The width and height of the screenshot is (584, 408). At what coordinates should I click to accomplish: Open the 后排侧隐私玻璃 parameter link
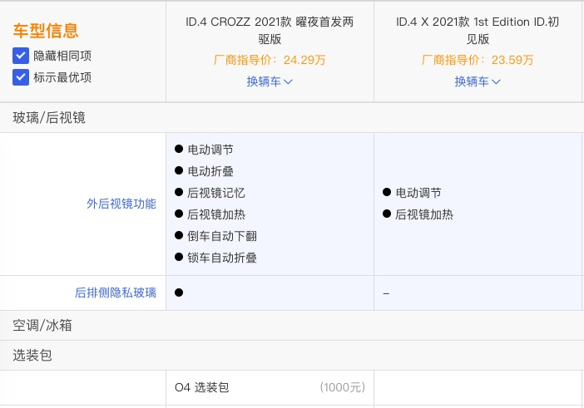(x=116, y=292)
